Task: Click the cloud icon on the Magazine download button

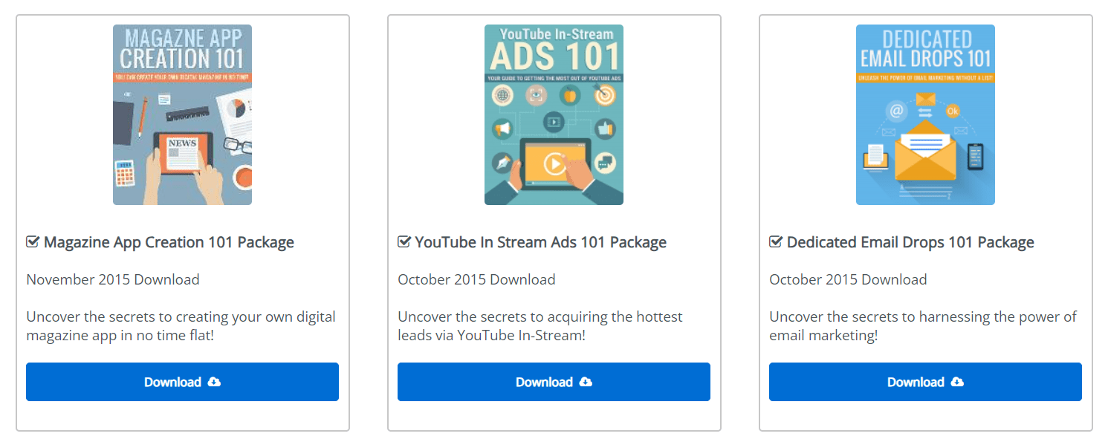Action: (214, 382)
